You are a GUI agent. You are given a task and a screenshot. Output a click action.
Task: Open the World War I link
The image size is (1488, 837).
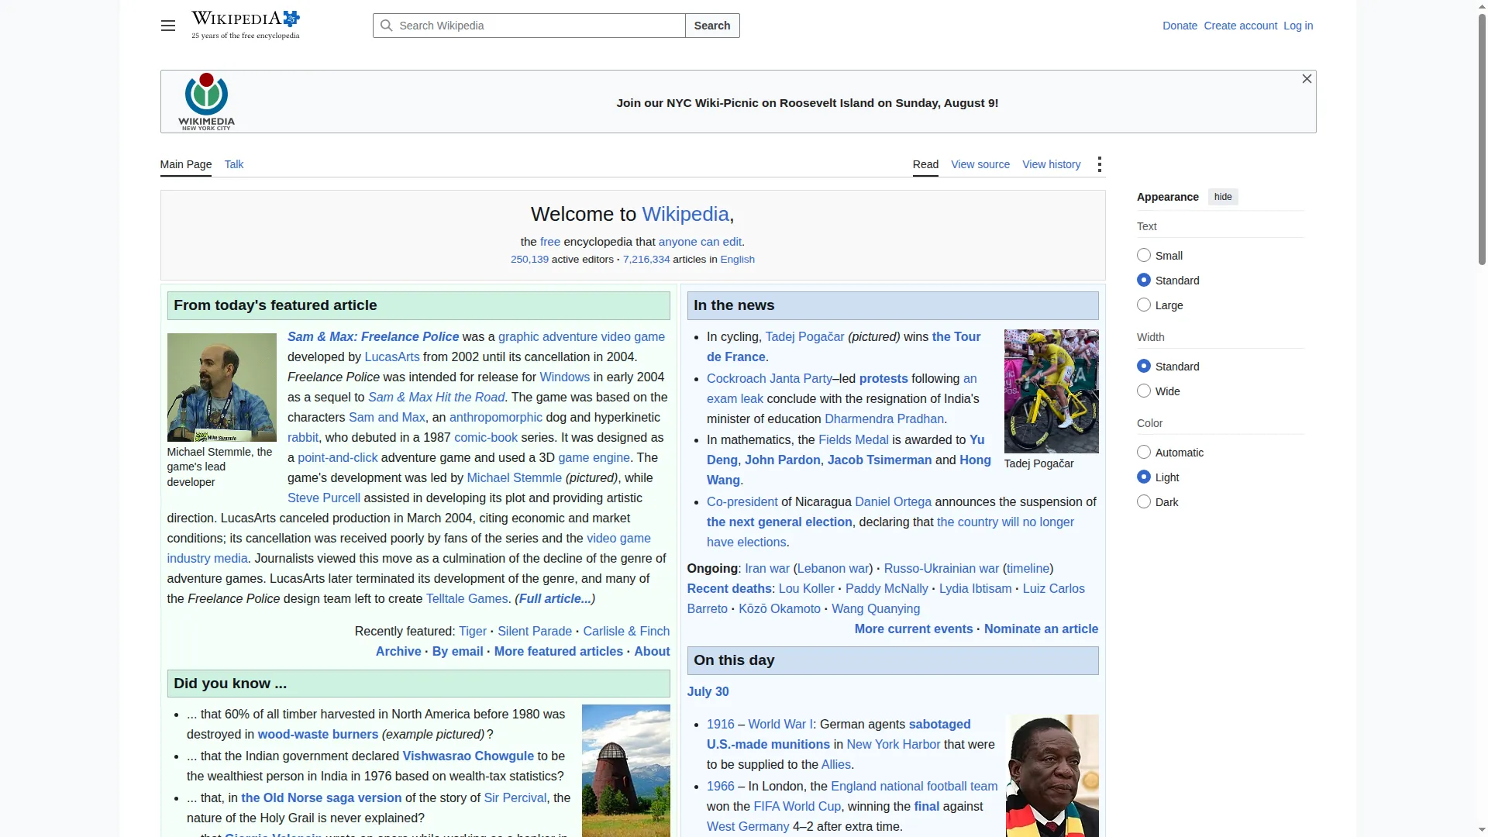coord(780,724)
